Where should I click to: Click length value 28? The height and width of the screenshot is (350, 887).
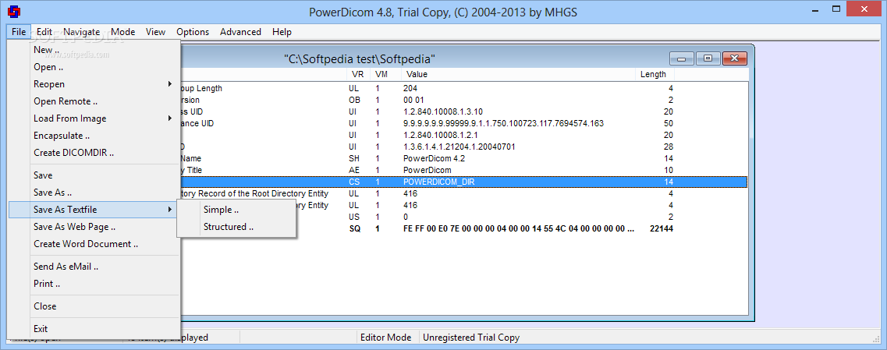pyautogui.click(x=668, y=147)
